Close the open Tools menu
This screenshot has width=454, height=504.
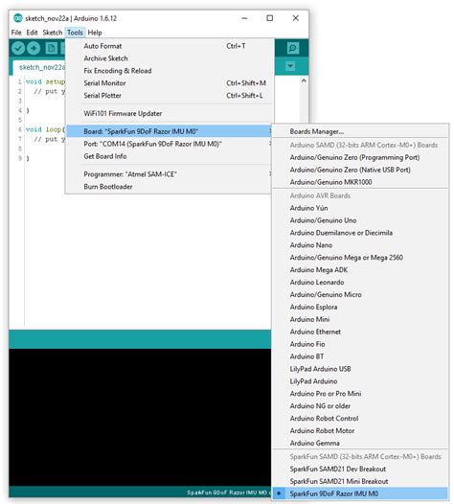point(75,33)
